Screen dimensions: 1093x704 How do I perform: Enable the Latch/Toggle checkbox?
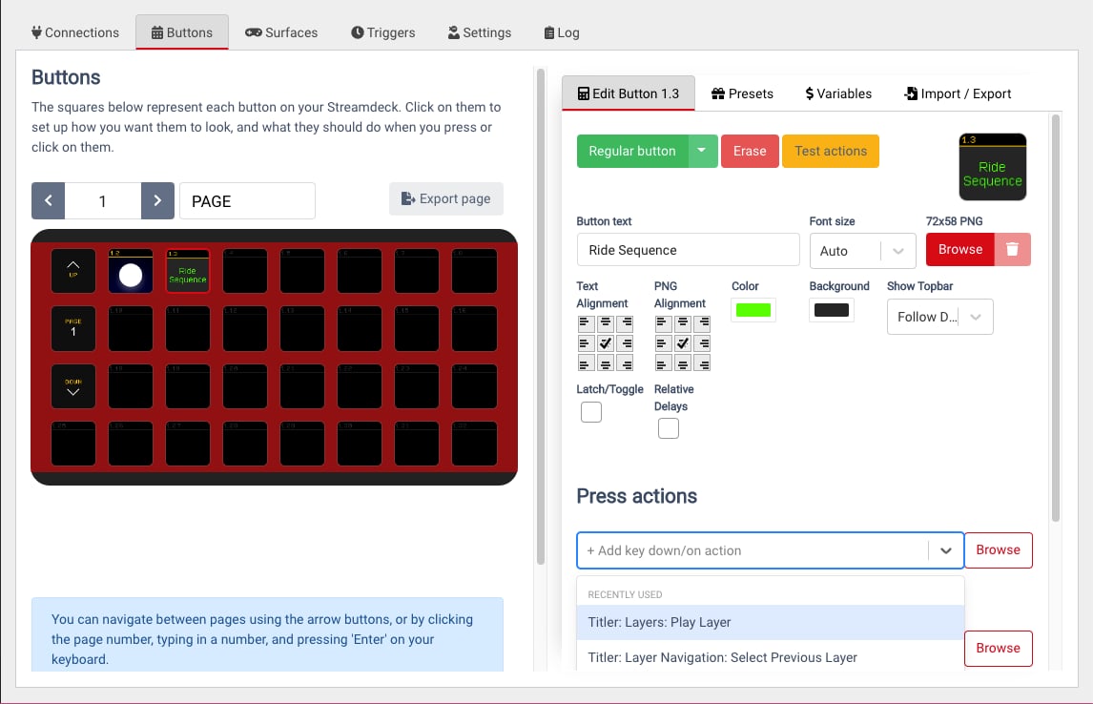591,412
